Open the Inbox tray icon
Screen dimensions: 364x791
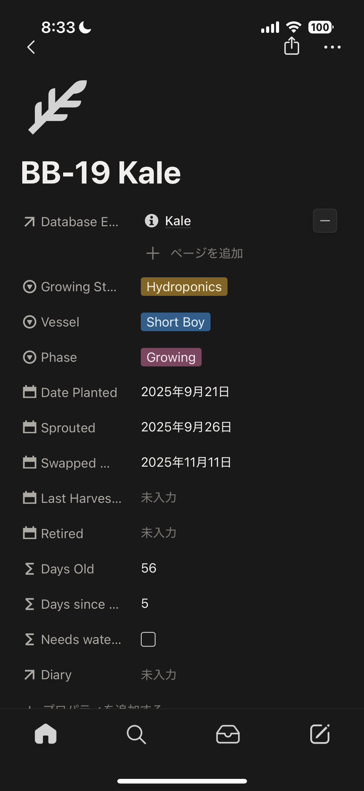(x=228, y=734)
